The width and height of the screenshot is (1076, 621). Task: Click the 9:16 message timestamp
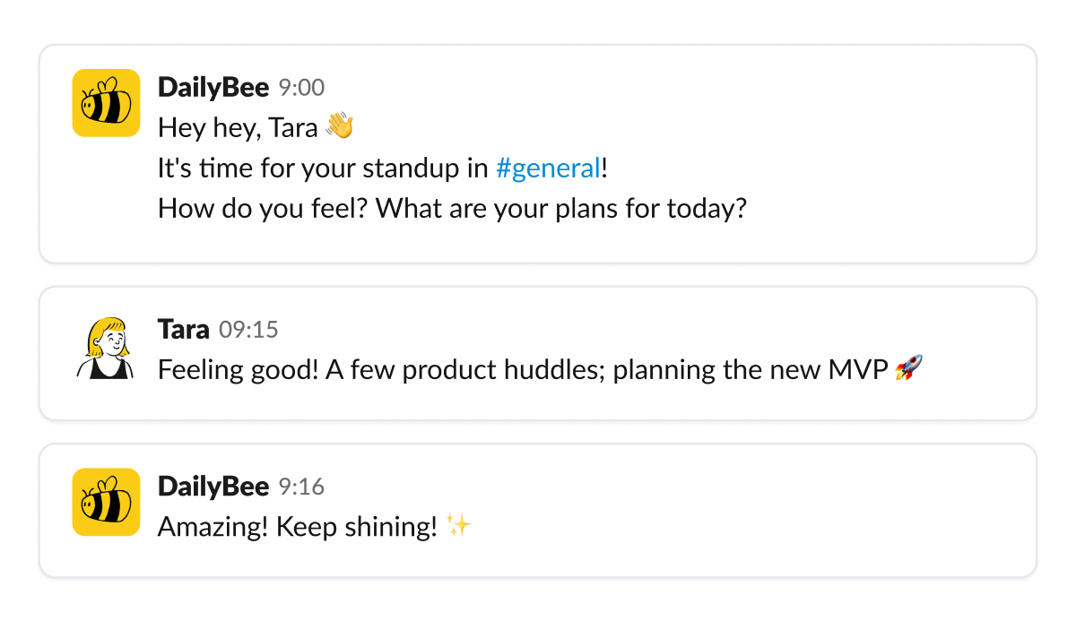point(301,487)
